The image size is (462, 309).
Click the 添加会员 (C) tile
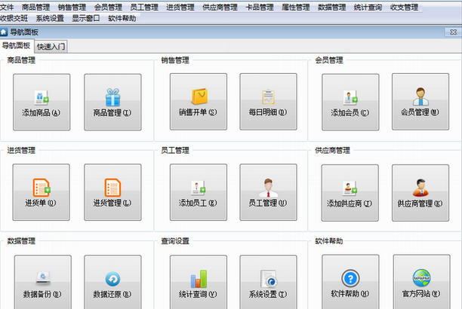coord(350,102)
